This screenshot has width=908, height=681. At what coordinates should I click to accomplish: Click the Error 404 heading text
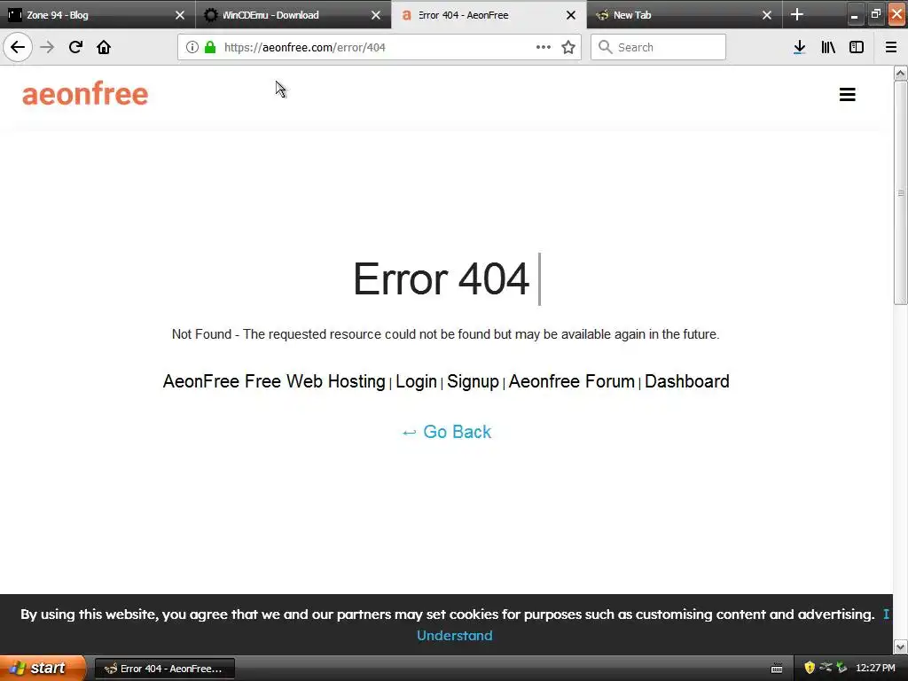click(441, 279)
